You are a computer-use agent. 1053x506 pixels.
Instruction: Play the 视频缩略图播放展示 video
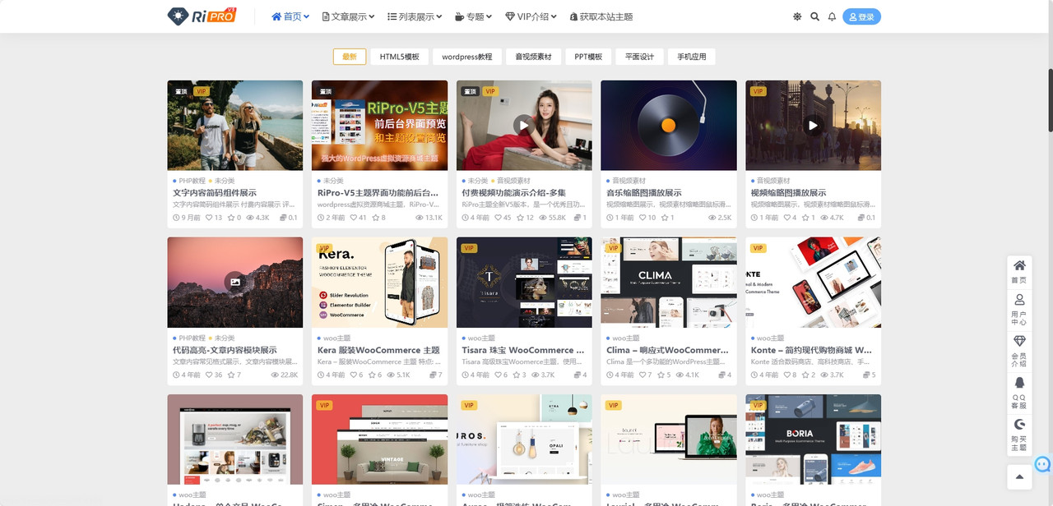pos(813,125)
